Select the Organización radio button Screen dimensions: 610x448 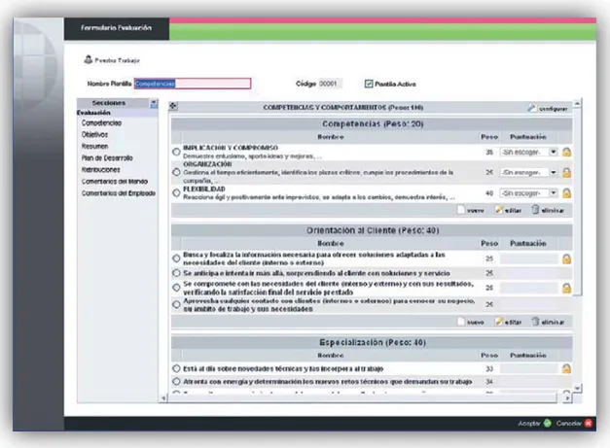pyautogui.click(x=176, y=172)
